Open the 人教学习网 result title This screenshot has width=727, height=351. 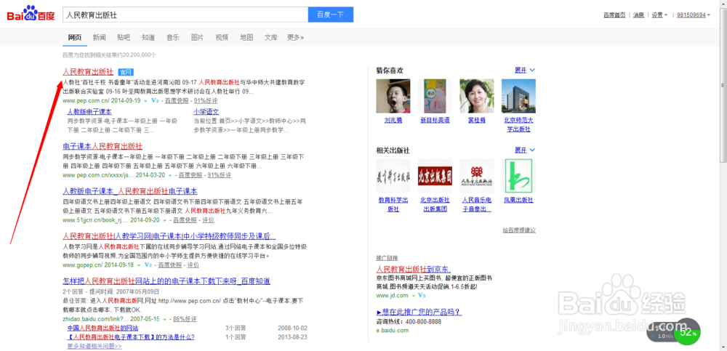[169, 236]
